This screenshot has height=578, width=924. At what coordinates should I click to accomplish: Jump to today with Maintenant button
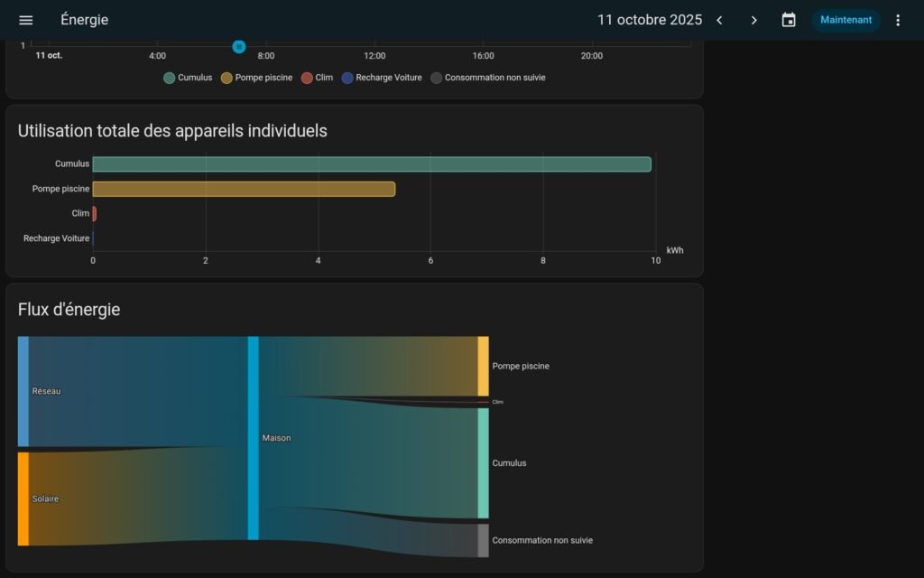(845, 20)
